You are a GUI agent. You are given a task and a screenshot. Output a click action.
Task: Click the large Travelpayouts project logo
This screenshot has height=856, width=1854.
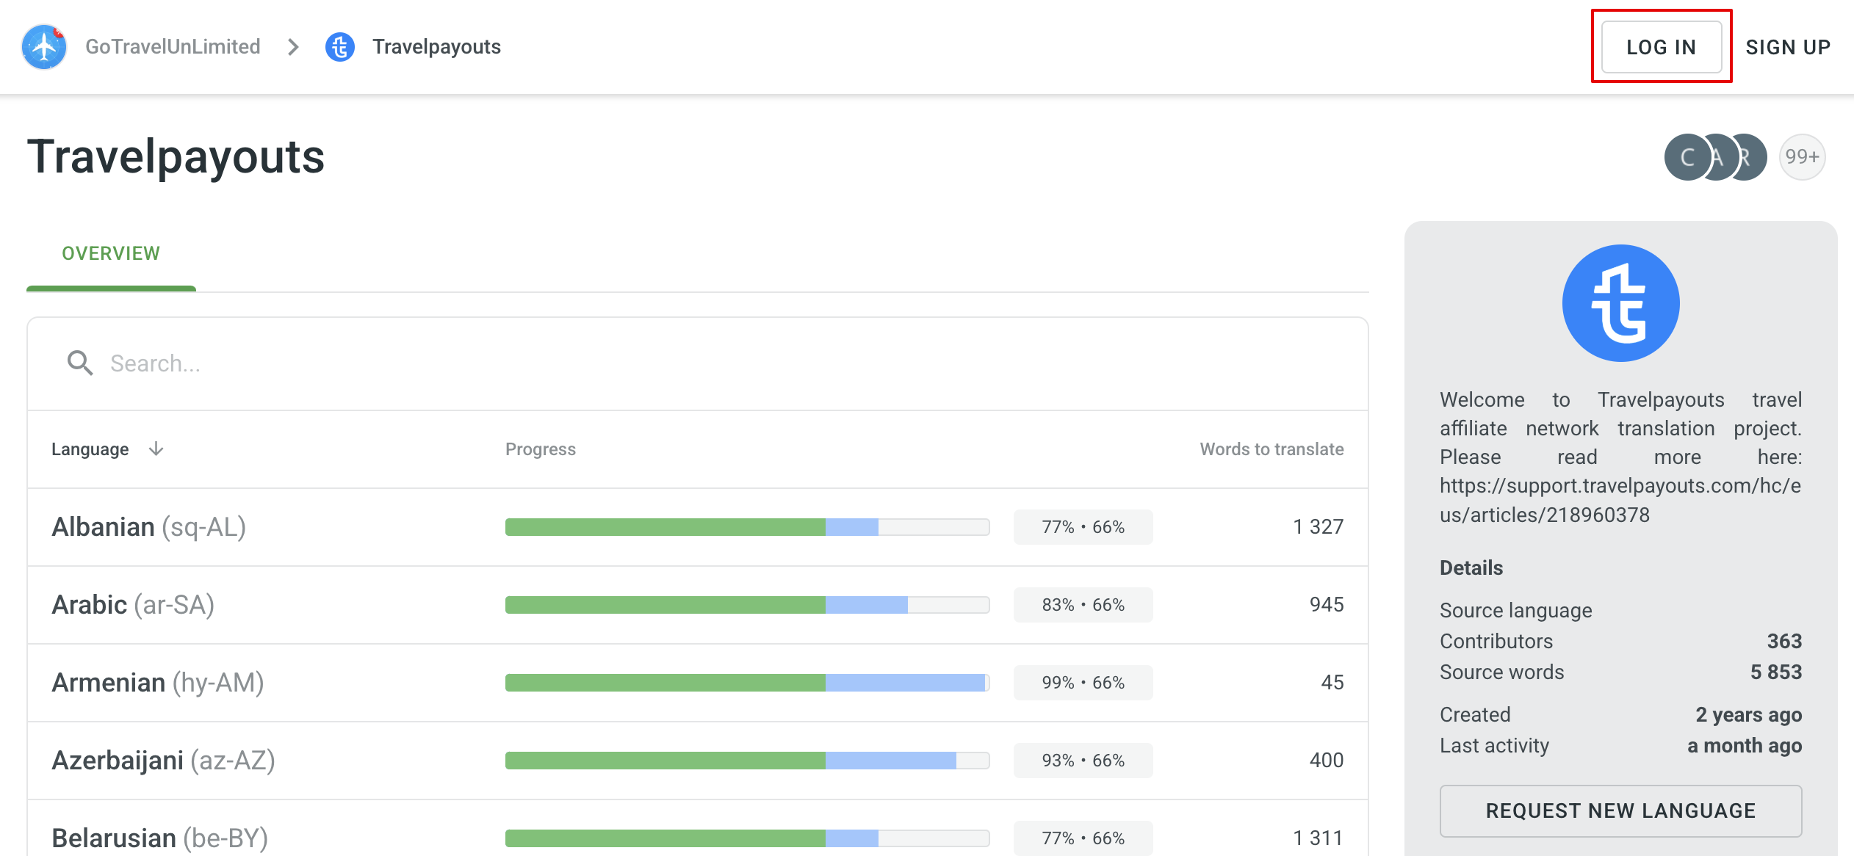tap(1620, 303)
